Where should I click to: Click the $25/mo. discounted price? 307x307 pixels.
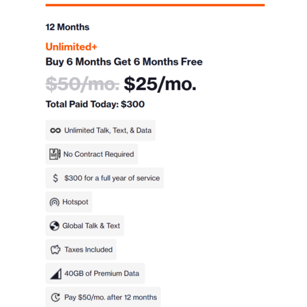coord(160,84)
